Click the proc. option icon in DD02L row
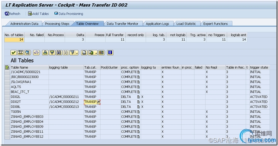Image resolution: width=278 pixels, height=146 pixels. (x=138, y=97)
